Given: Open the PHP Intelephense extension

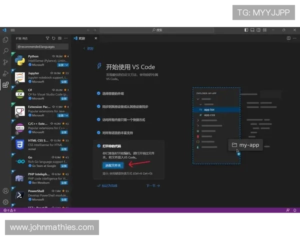Looking at the screenshot, I should click(x=40, y=178).
